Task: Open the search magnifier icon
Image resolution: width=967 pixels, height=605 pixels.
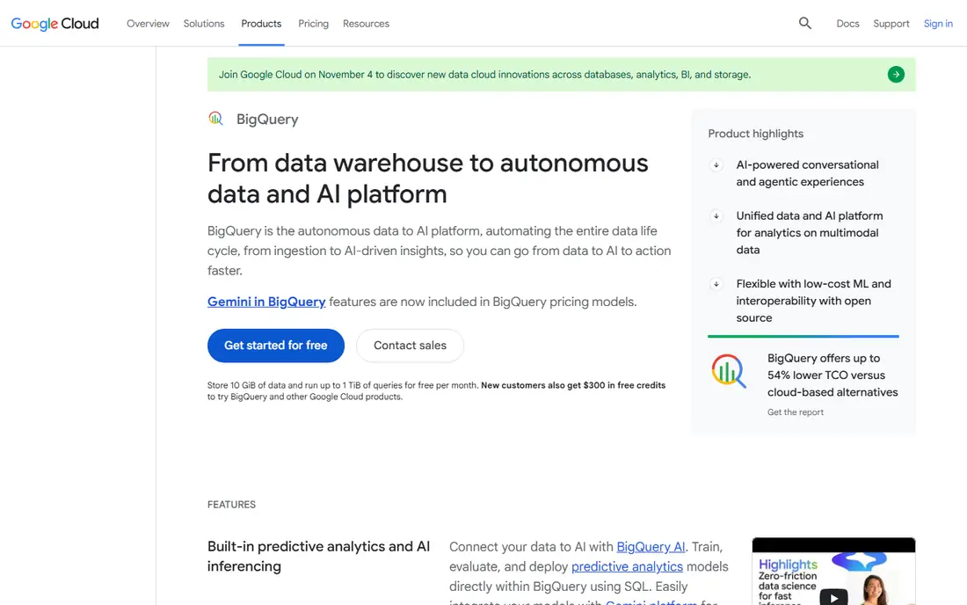Action: tap(804, 24)
